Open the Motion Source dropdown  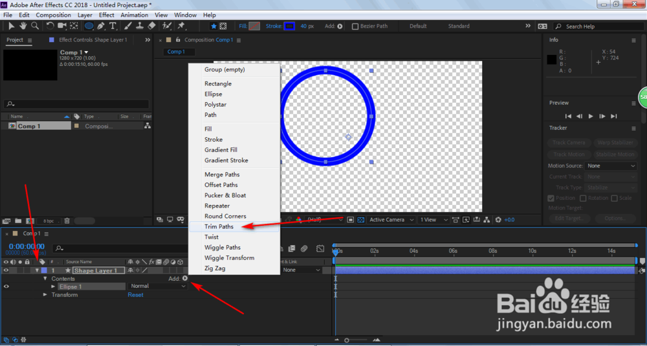[x=611, y=166]
